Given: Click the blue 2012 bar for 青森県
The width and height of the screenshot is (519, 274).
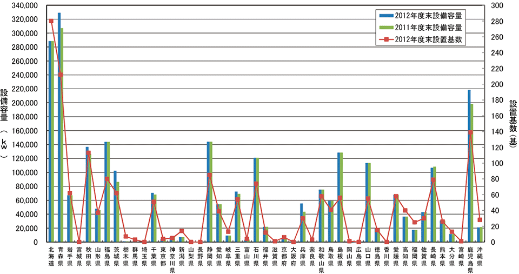Looking at the screenshot, I should 59,128.
